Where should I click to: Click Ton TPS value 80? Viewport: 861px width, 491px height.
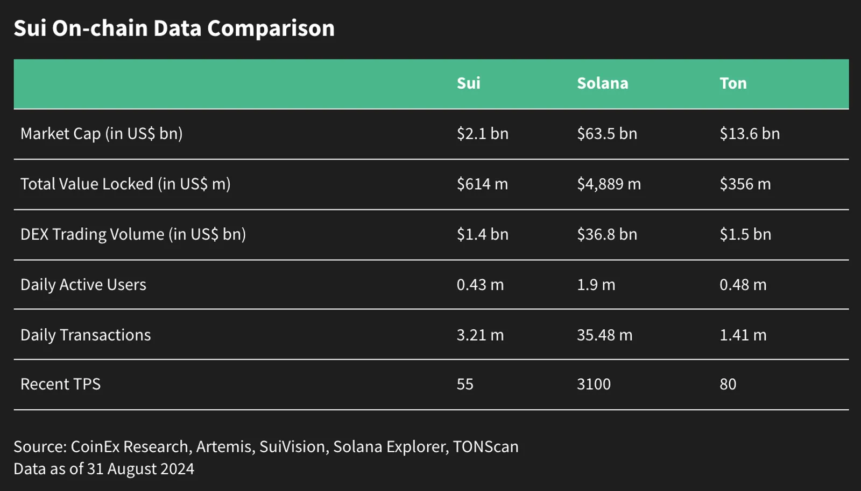point(728,384)
